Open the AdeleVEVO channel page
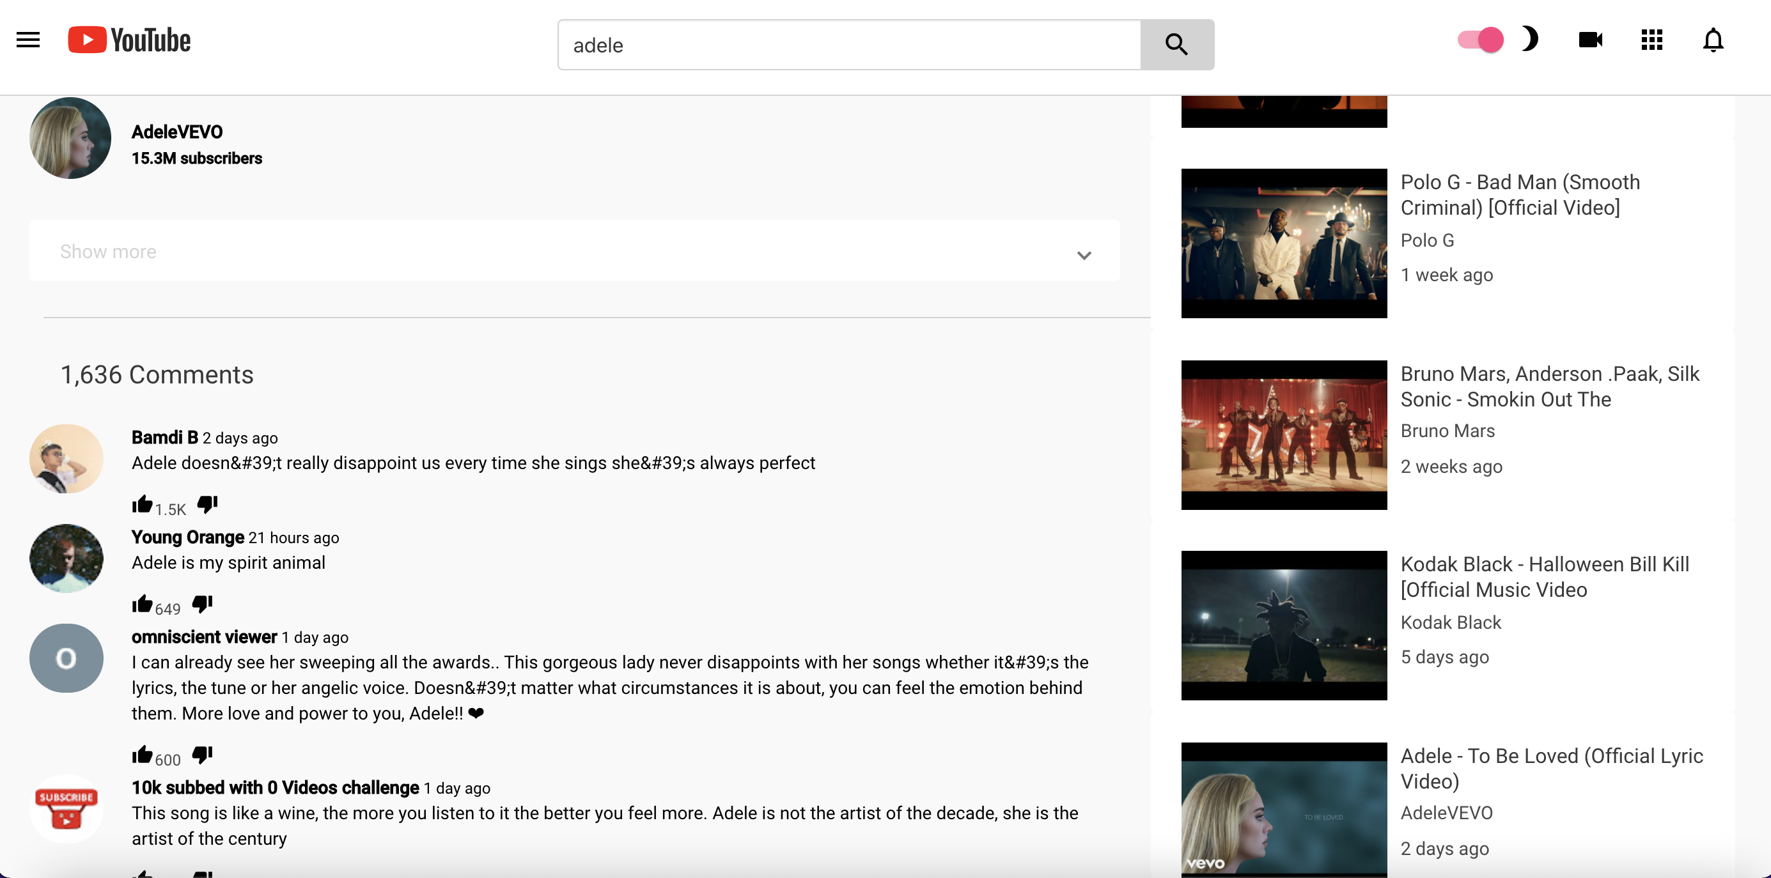This screenshot has width=1771, height=878. click(x=177, y=131)
